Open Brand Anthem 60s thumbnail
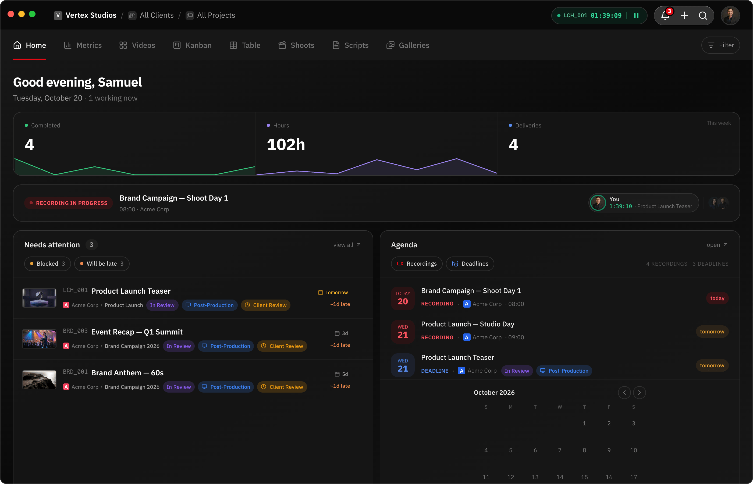Image resolution: width=753 pixels, height=484 pixels. [x=39, y=380]
